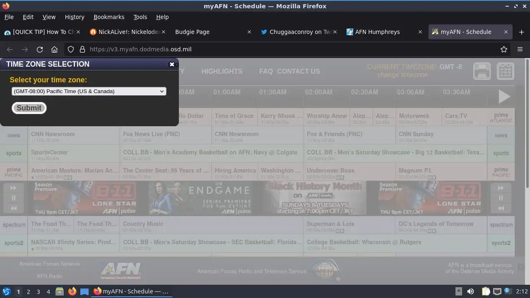
Task: Open the Superman & Lois listing
Action: [349, 225]
